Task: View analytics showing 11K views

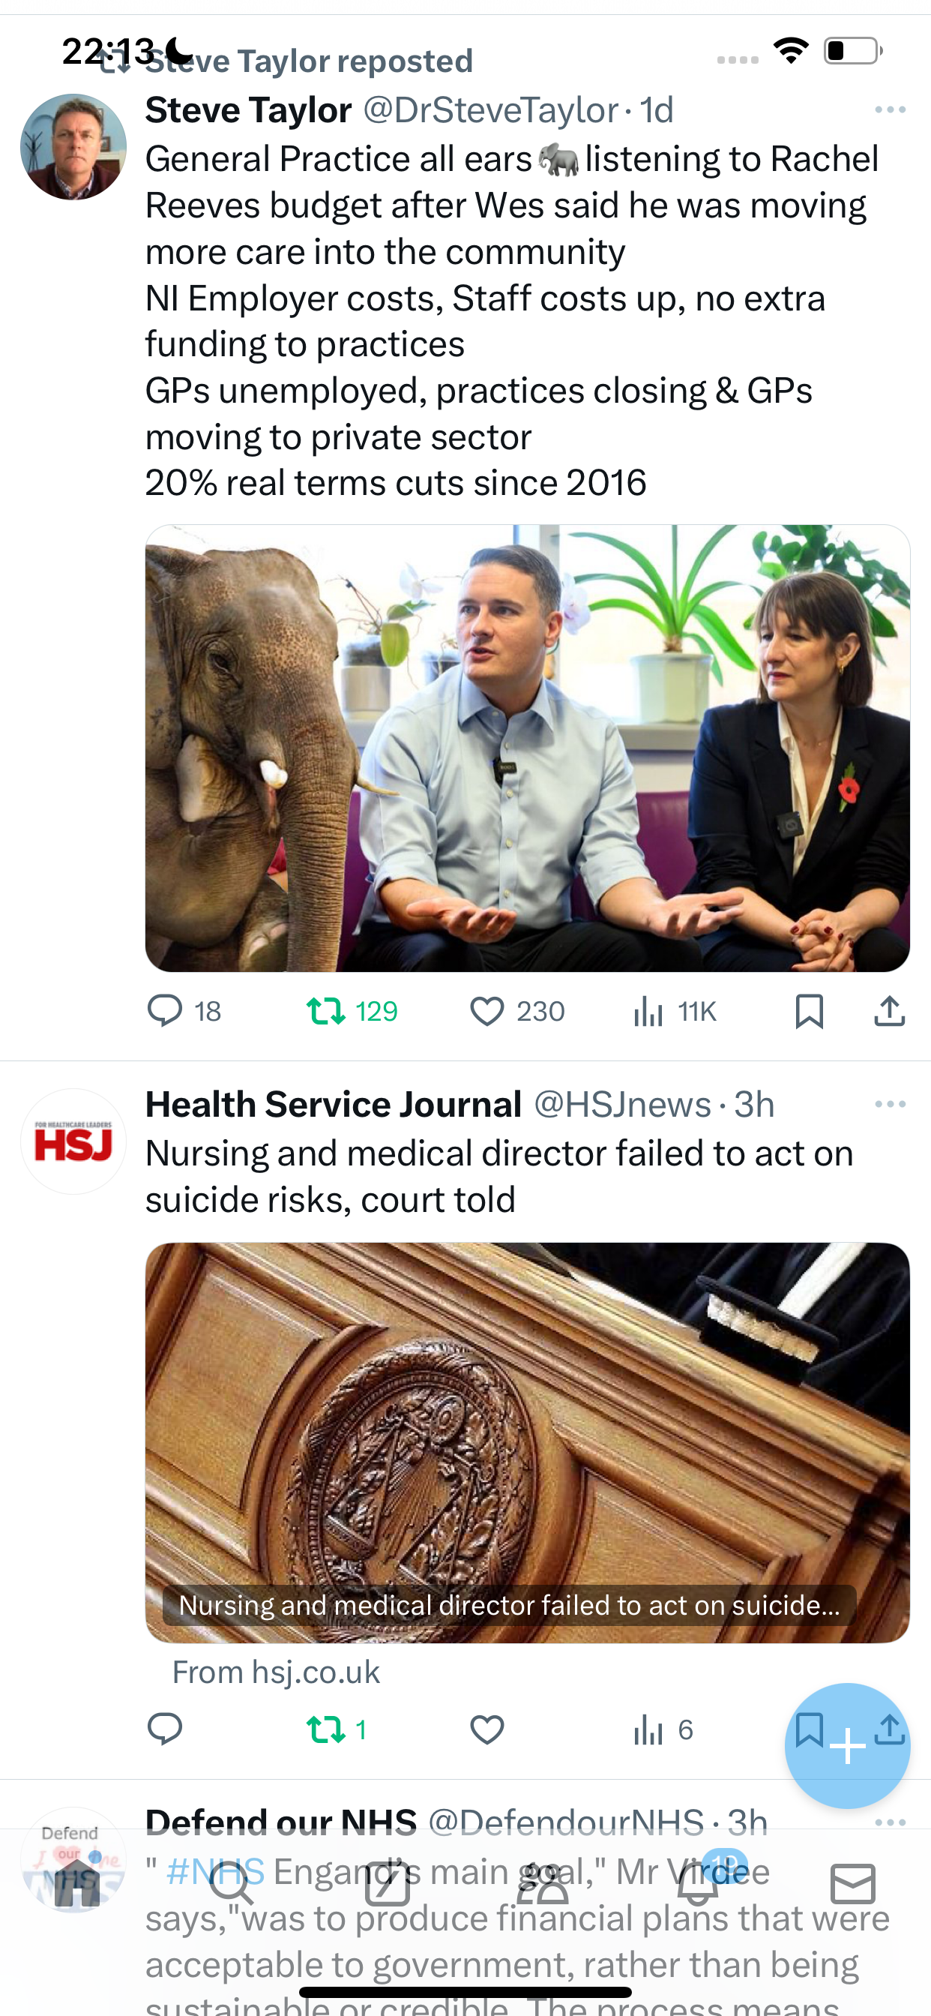Action: [675, 1010]
